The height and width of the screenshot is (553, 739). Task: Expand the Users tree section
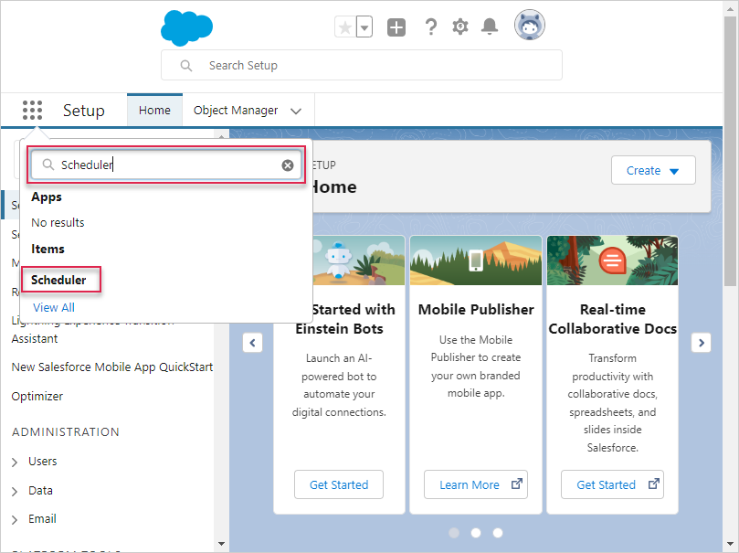15,463
